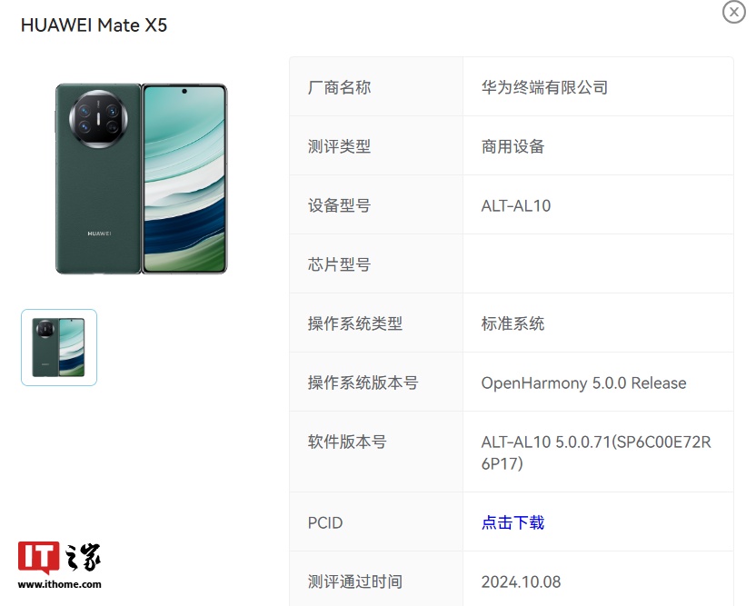Click the software version ALT-AL10 5.0.0.71 text

[596, 452]
